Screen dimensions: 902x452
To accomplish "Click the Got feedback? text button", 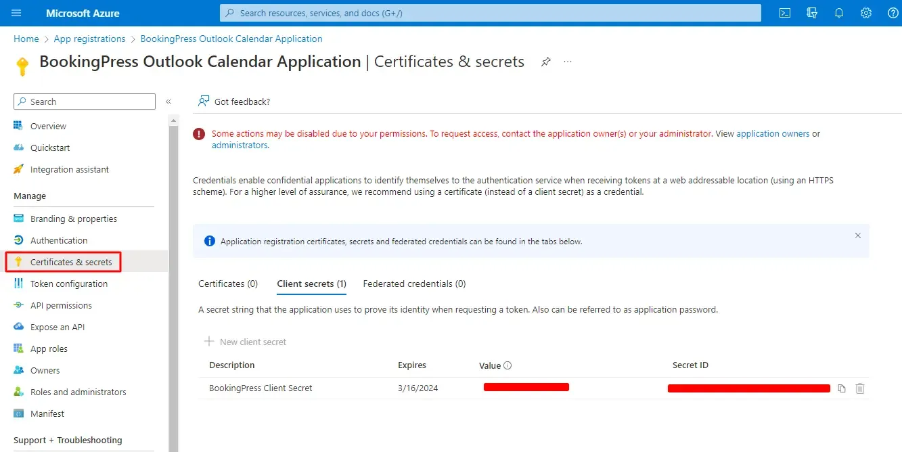I will pyautogui.click(x=242, y=101).
